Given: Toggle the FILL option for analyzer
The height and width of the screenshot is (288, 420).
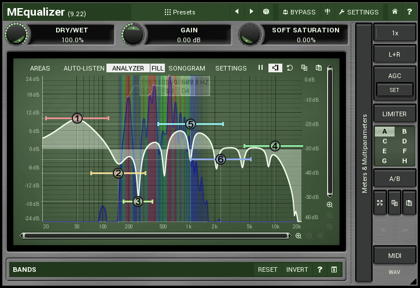Looking at the screenshot, I should [x=157, y=68].
